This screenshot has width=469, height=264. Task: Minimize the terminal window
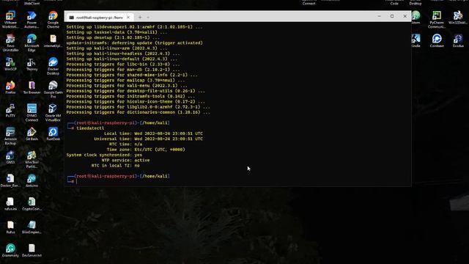click(x=380, y=16)
